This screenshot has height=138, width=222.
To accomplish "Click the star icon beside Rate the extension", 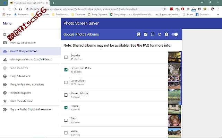I will pos(5,101).
